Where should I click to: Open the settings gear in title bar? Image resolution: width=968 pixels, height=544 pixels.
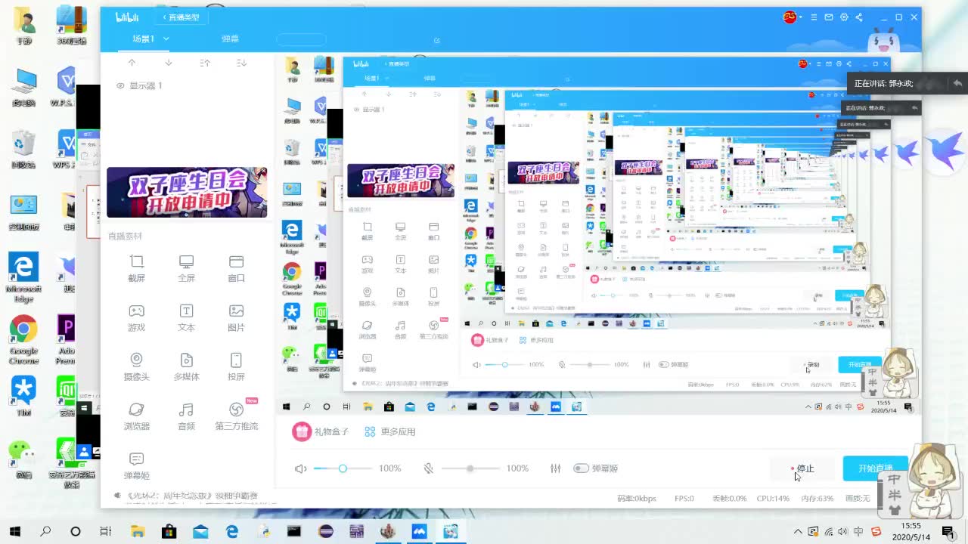tap(844, 17)
